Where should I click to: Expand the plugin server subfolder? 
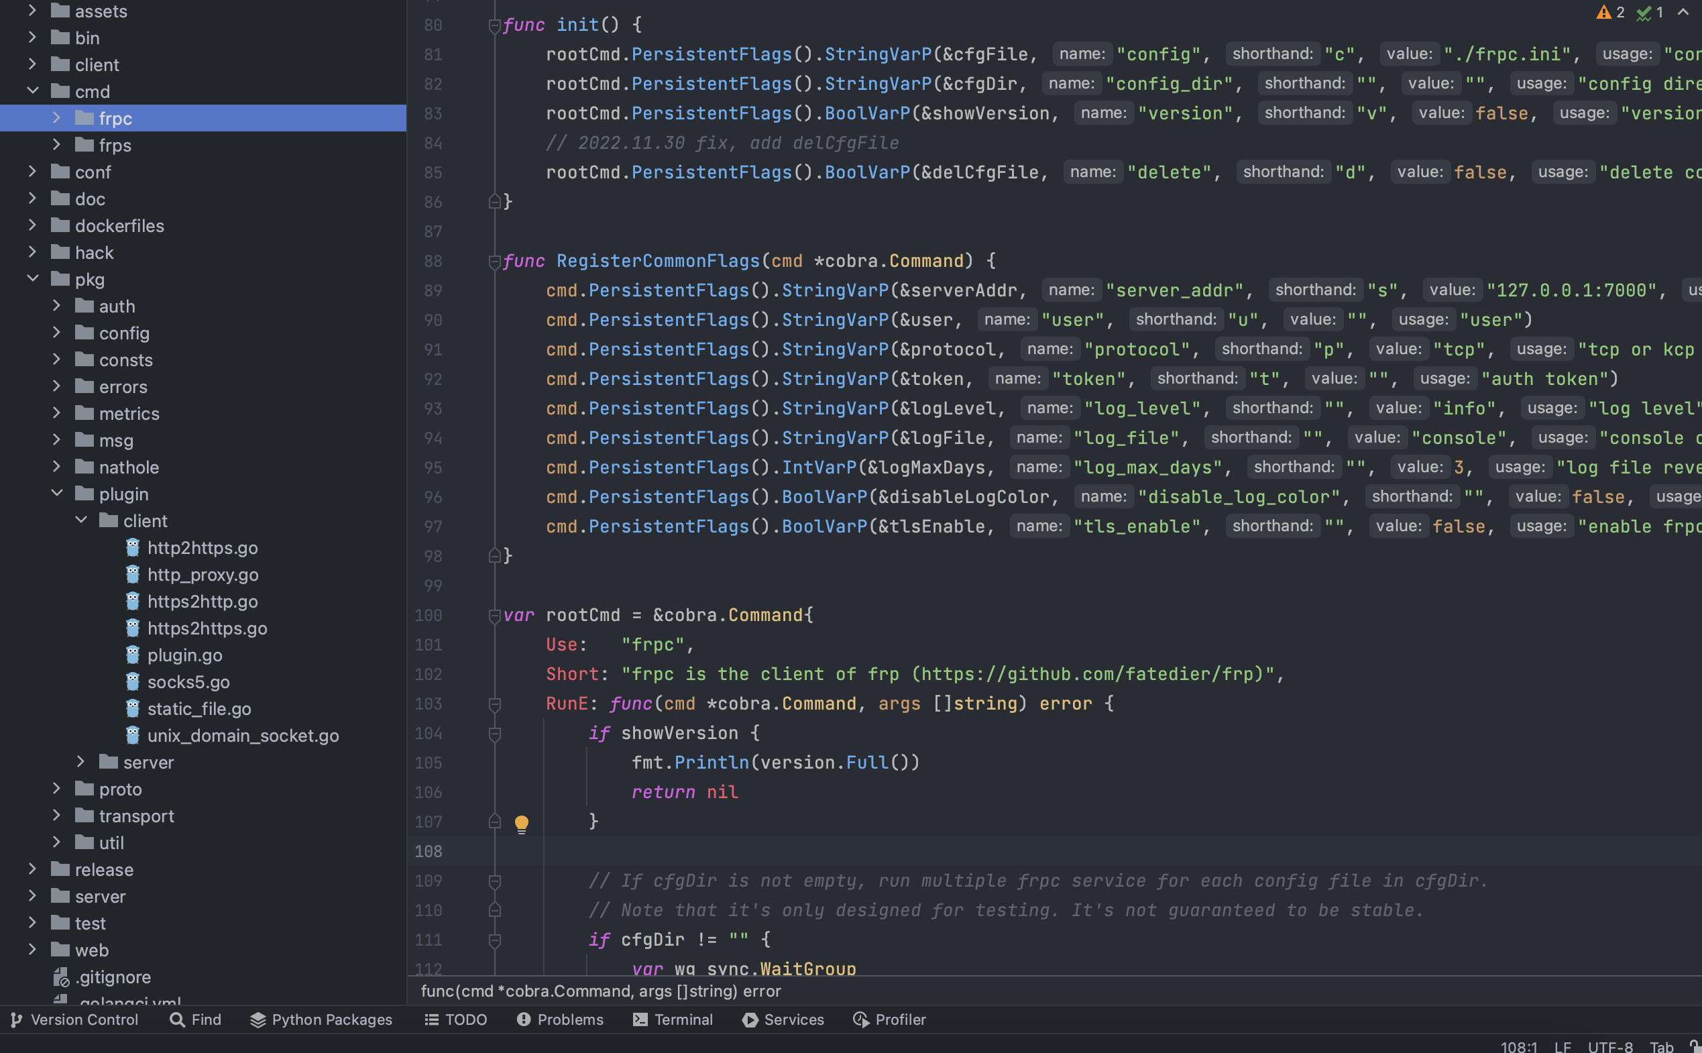click(80, 761)
